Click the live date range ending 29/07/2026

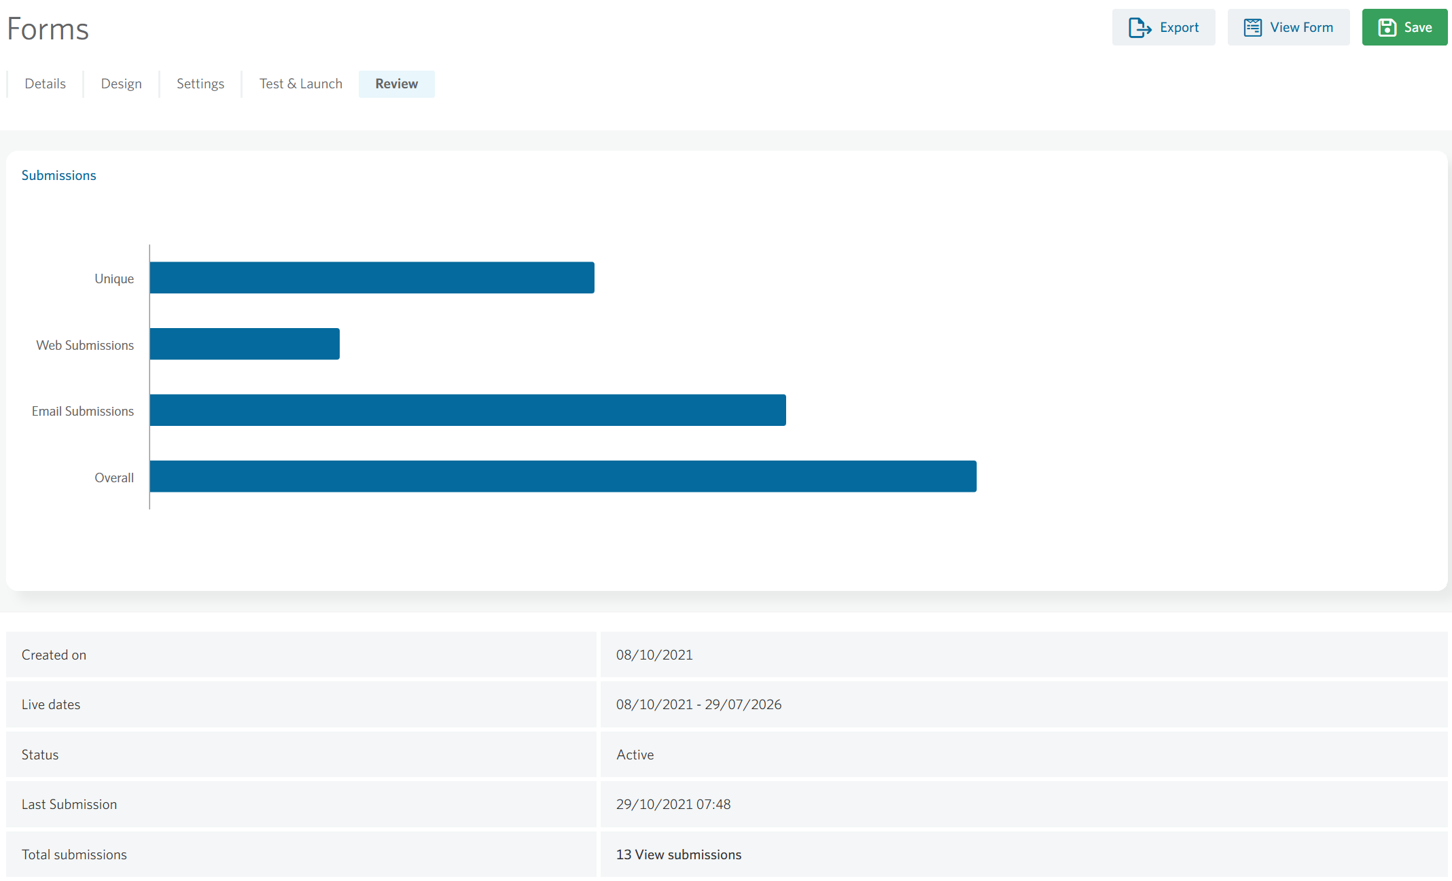[698, 704]
